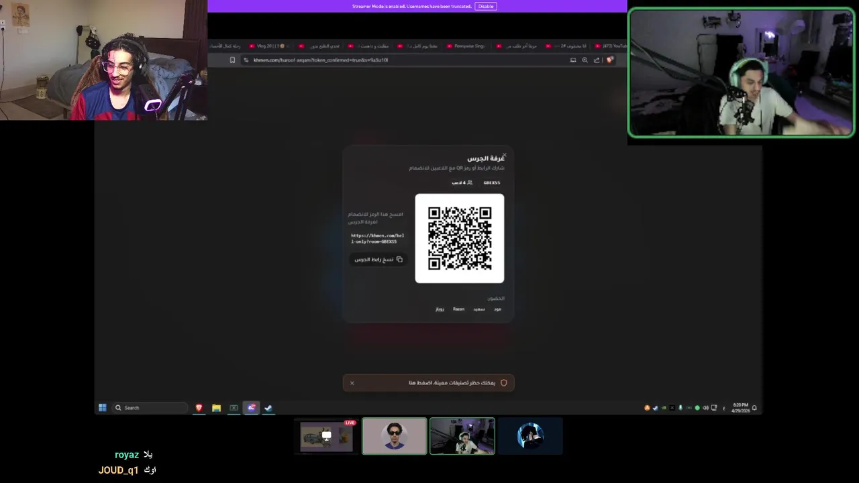859x483 pixels.
Task: Open the notification bell in system tray
Action: tap(754, 408)
